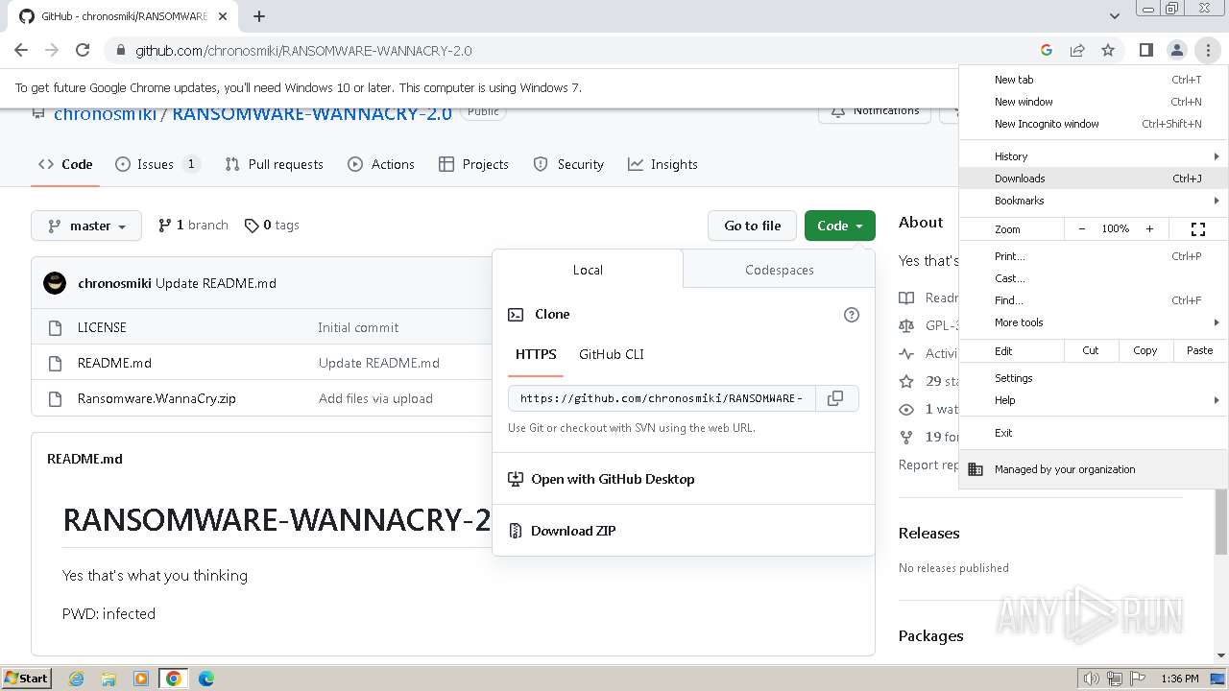Open media player from taskbar

pos(141,679)
